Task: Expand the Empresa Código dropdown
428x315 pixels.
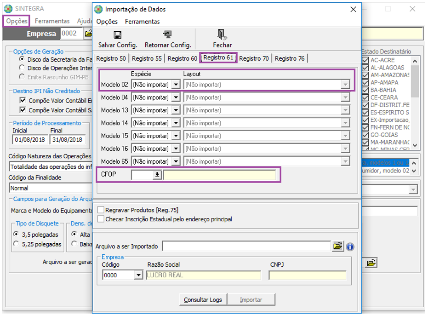Action: [138, 275]
